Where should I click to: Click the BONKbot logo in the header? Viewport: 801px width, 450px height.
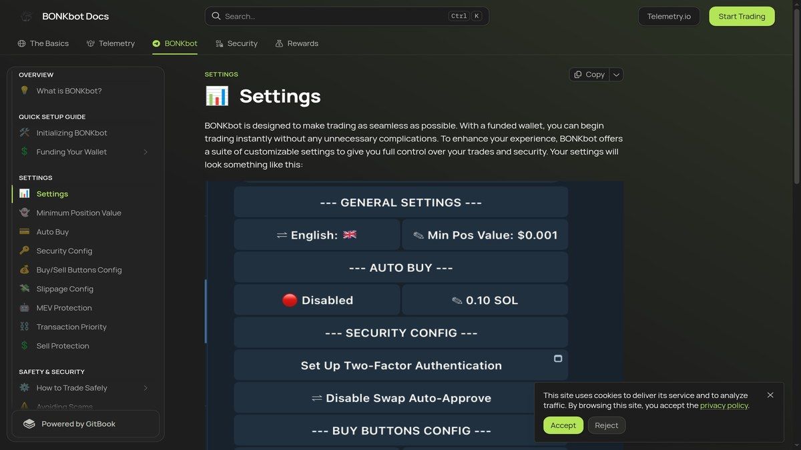(x=26, y=15)
